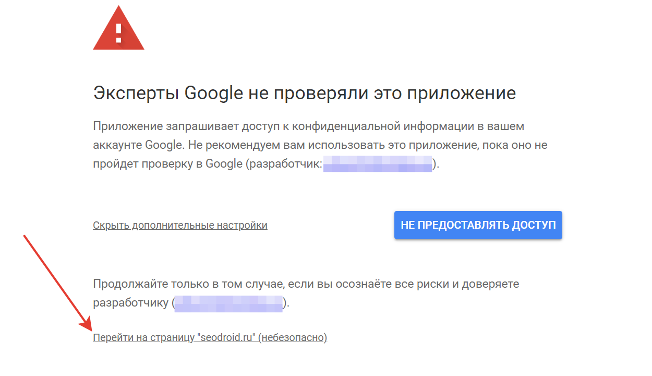Click the white exclamation mark inside the triangle
Viewport: 652px width, 376px height.
pyautogui.click(x=119, y=33)
